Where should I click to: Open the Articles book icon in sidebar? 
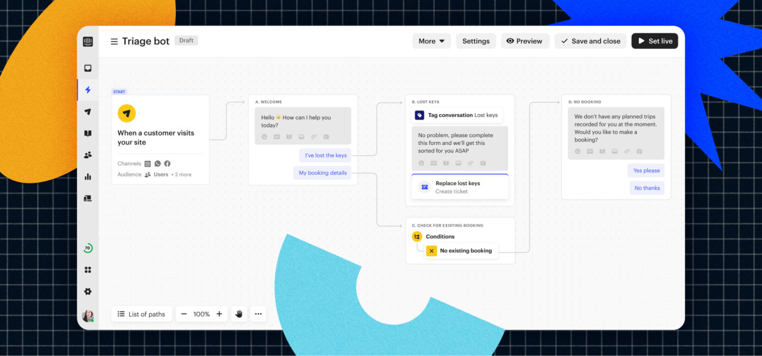point(88,133)
